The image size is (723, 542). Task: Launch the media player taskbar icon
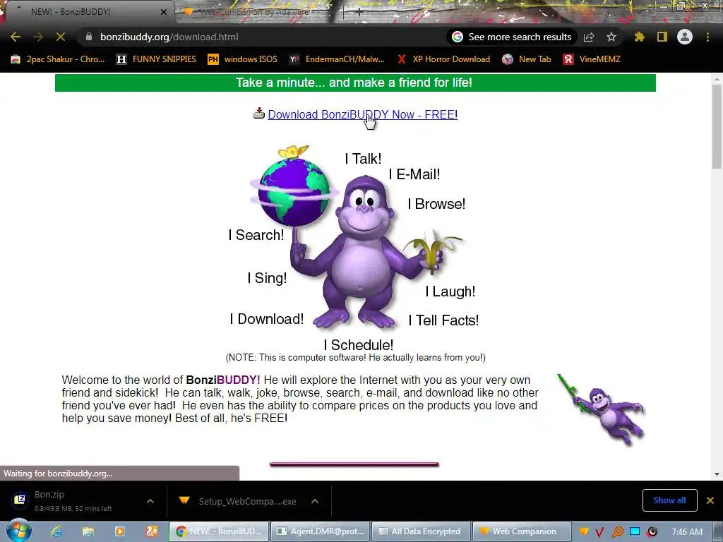pyautogui.click(x=120, y=531)
